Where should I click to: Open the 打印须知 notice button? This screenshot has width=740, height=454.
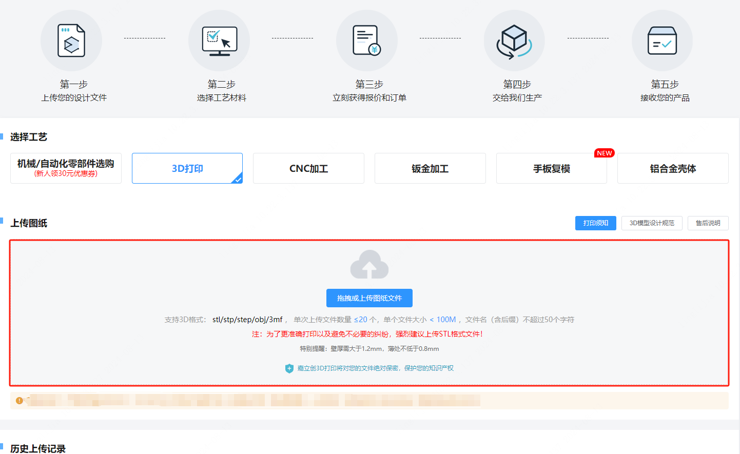point(595,223)
